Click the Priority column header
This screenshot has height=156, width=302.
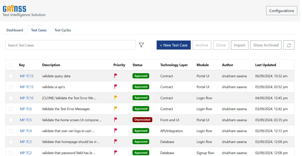[119, 65]
